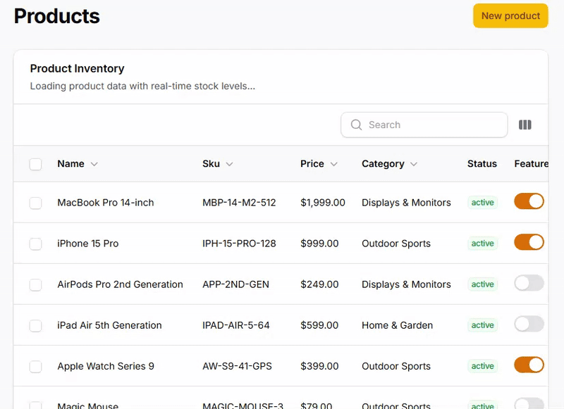The width and height of the screenshot is (564, 409).
Task: Select the Apple Watch Series 9 checkbox
Action: point(36,367)
